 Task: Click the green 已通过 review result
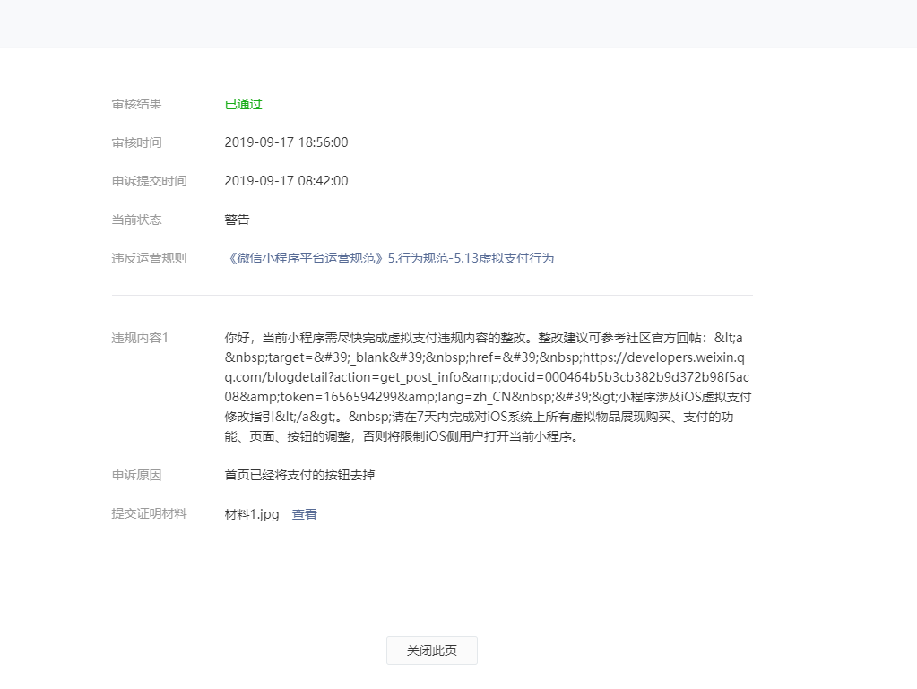[243, 104]
